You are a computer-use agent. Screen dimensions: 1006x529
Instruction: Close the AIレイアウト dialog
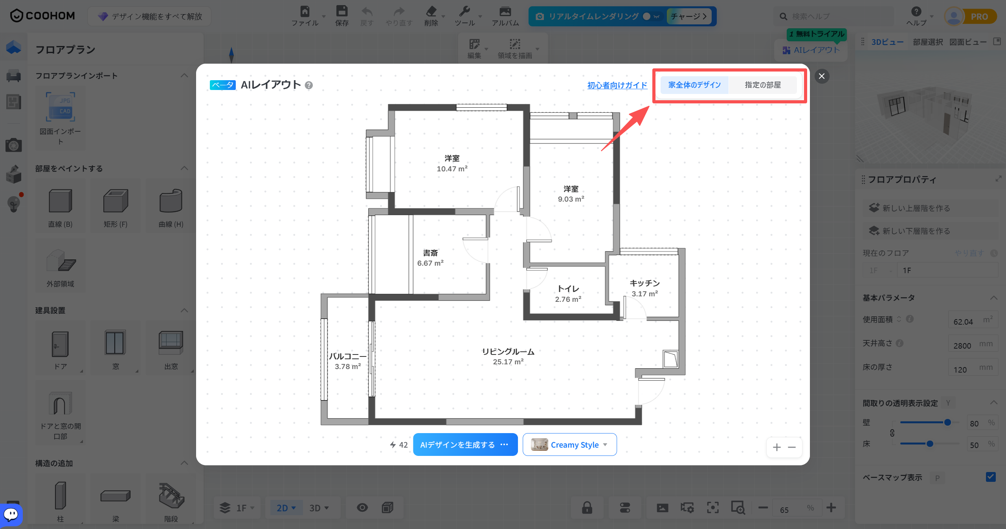coord(822,76)
